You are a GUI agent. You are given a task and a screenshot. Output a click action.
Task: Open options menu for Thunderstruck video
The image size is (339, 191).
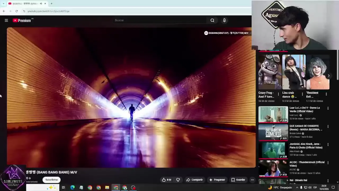pyautogui.click(x=328, y=163)
